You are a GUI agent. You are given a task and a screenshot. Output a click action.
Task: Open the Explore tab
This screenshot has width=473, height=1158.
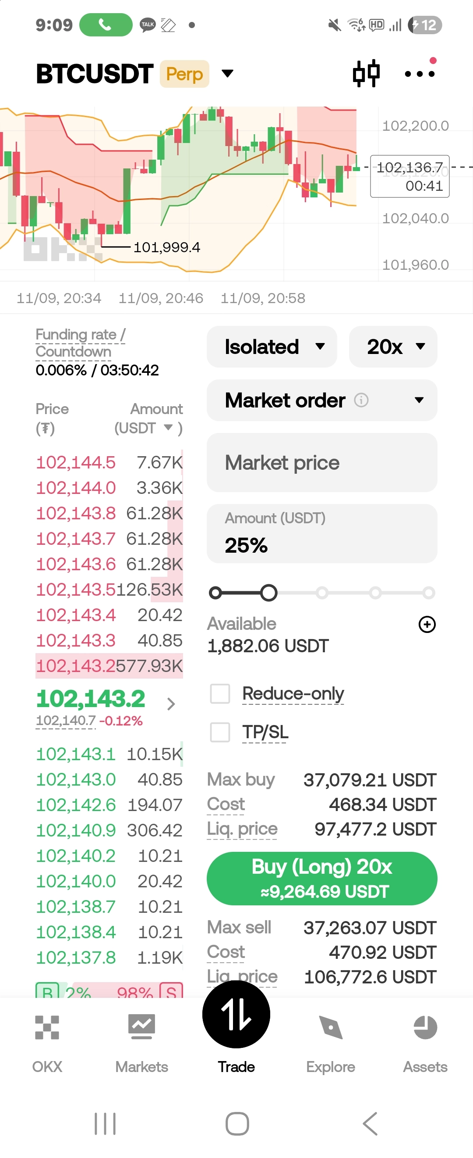(x=331, y=1028)
